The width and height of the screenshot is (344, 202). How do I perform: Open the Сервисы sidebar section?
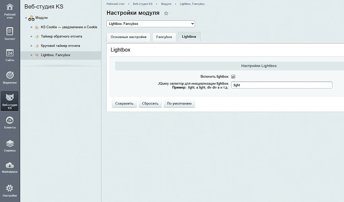[x=10, y=146]
